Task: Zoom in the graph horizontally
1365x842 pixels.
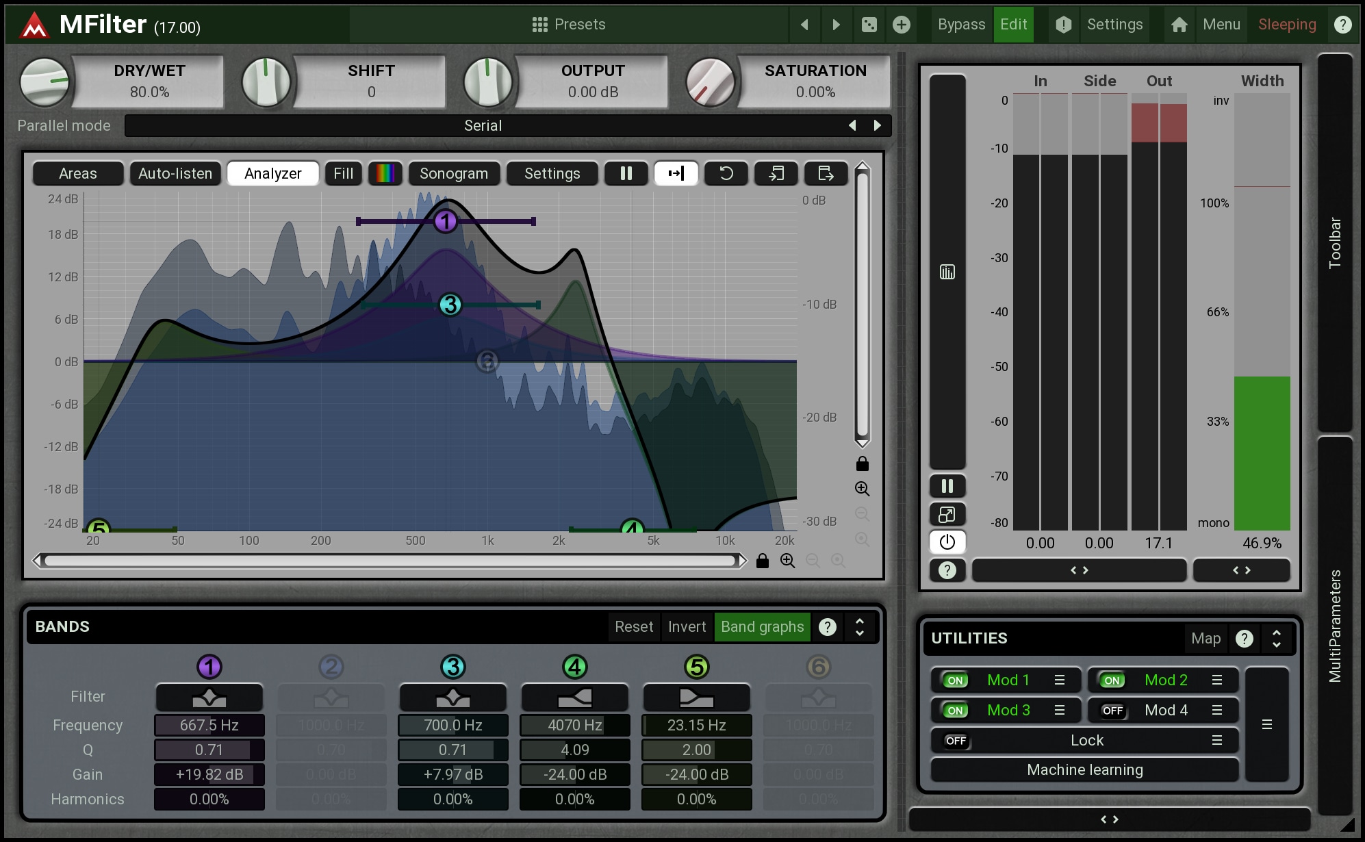Action: coord(788,561)
